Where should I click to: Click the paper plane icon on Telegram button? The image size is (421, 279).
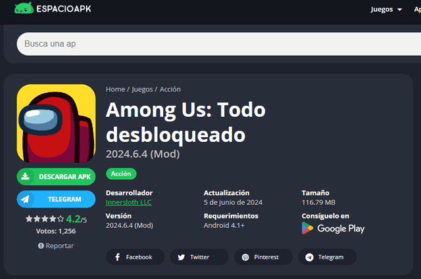tap(25, 199)
